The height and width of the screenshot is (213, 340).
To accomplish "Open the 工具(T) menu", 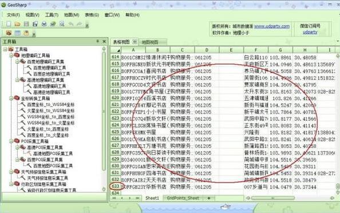I will click(x=52, y=15).
